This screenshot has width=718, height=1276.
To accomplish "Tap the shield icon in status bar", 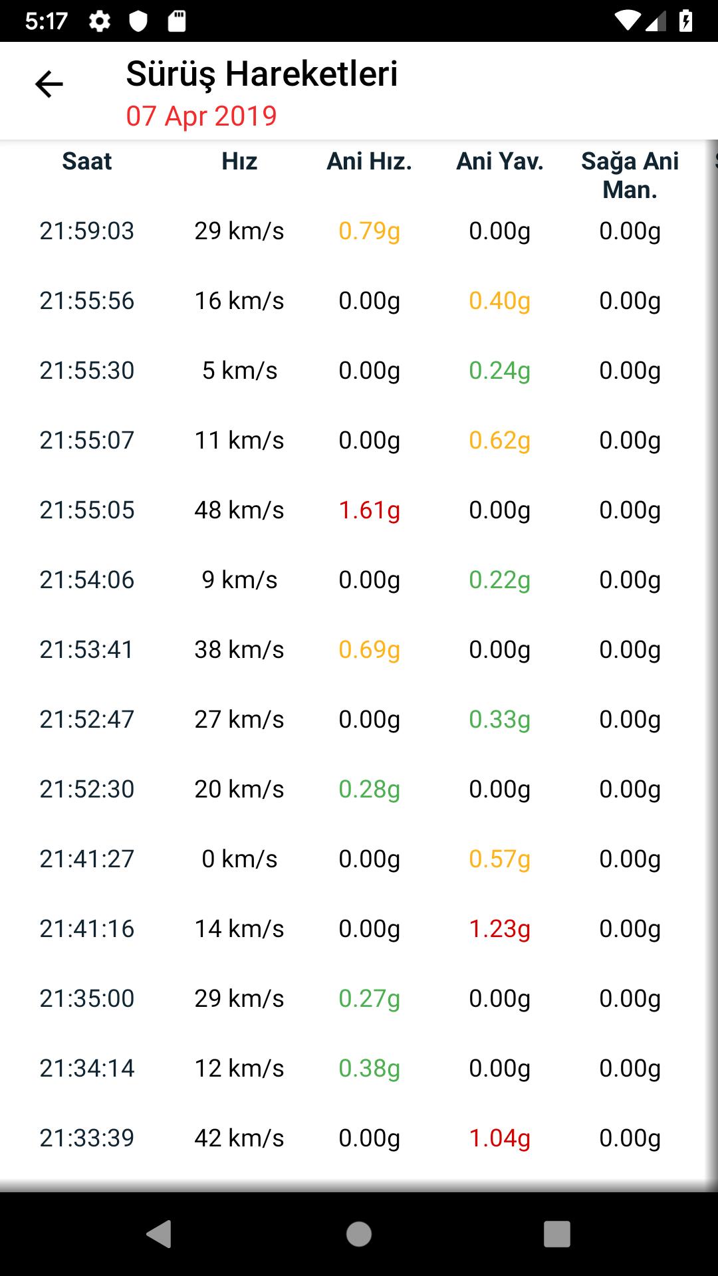I will 138,21.
